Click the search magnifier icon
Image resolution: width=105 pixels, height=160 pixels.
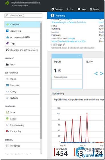coord(7,15)
